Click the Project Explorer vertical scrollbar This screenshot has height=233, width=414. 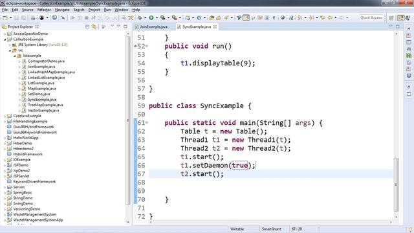click(128, 120)
